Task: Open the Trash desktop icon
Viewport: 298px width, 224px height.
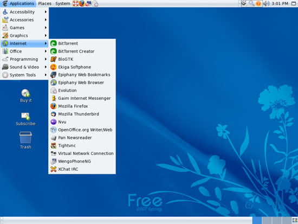Action: coord(25,140)
